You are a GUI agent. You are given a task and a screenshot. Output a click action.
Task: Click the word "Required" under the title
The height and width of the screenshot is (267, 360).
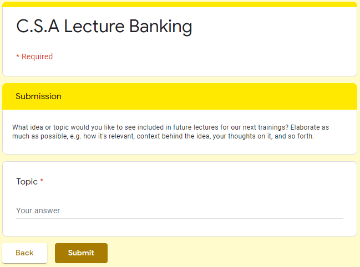point(37,57)
